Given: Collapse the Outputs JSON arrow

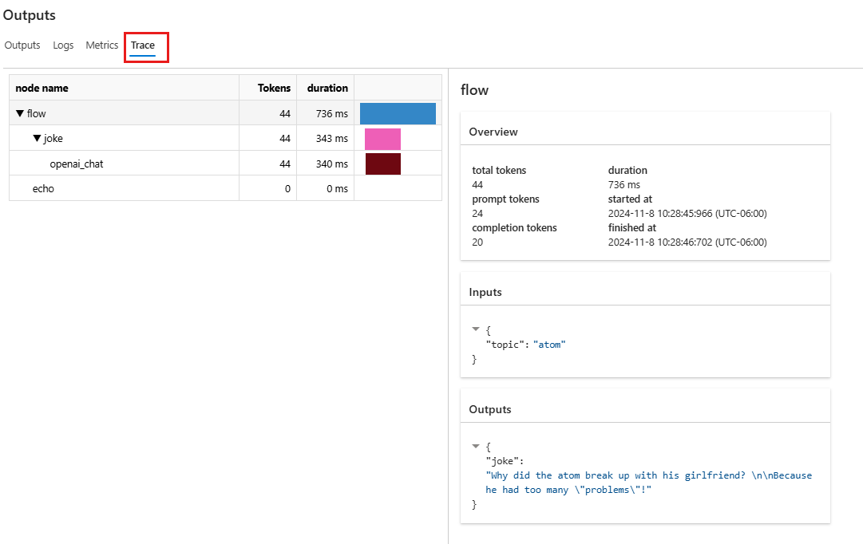Looking at the screenshot, I should click(476, 446).
